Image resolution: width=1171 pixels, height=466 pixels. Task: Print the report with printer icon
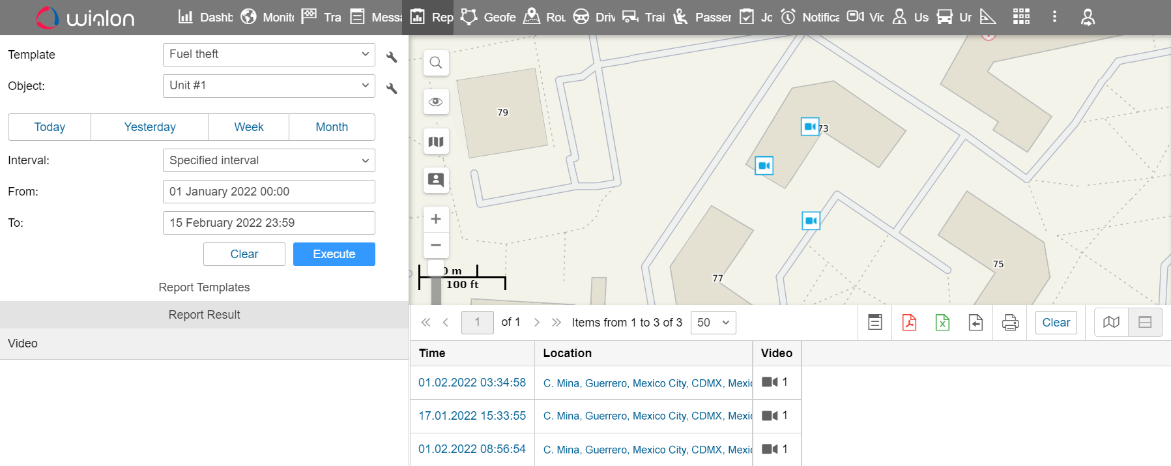pyautogui.click(x=1010, y=323)
